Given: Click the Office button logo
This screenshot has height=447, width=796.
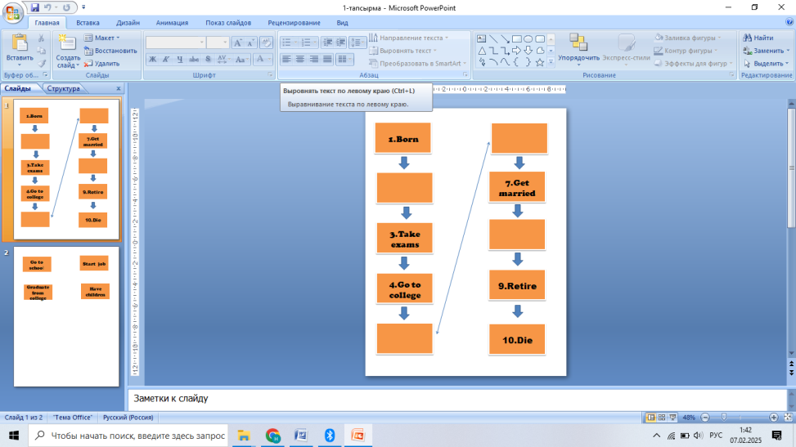Looking at the screenshot, I should pos(13,12).
